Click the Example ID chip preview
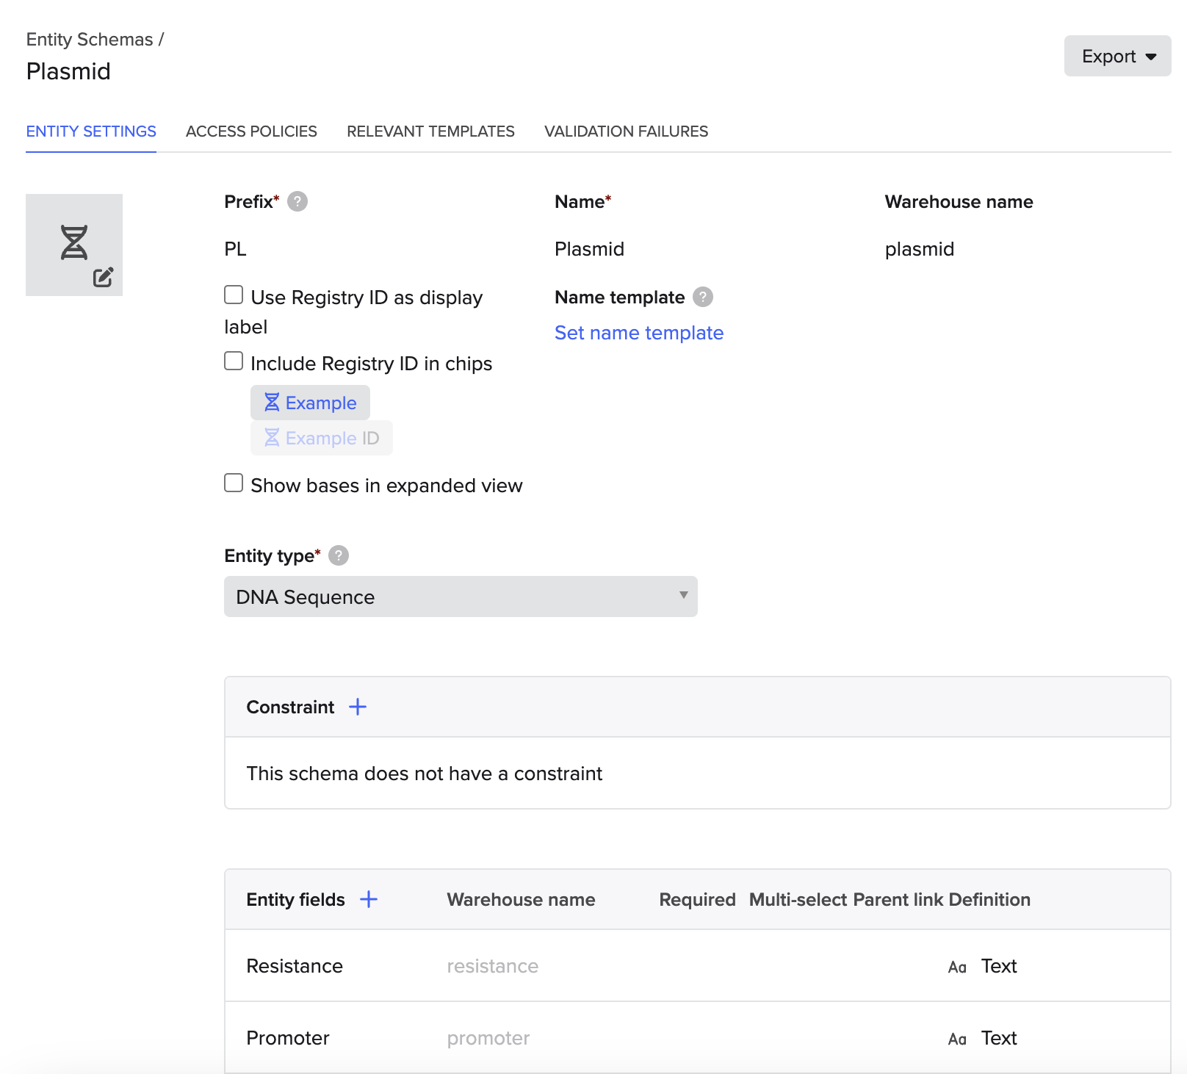This screenshot has width=1187, height=1074. point(322,438)
